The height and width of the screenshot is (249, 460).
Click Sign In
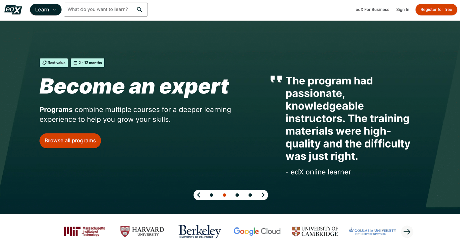[403, 10]
